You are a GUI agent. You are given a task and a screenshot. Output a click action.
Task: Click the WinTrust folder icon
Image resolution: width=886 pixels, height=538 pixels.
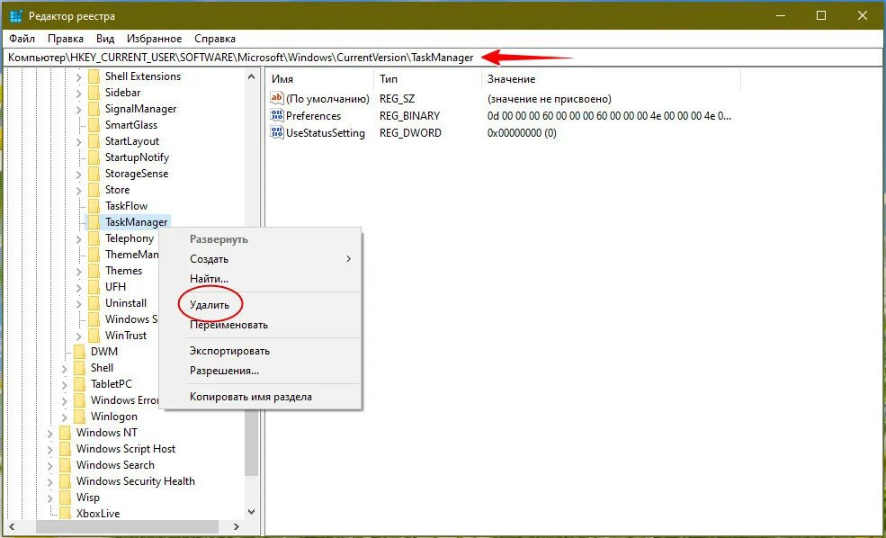point(94,336)
